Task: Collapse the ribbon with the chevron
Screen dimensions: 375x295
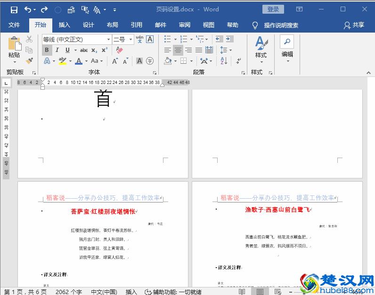Action: pyautogui.click(x=368, y=73)
